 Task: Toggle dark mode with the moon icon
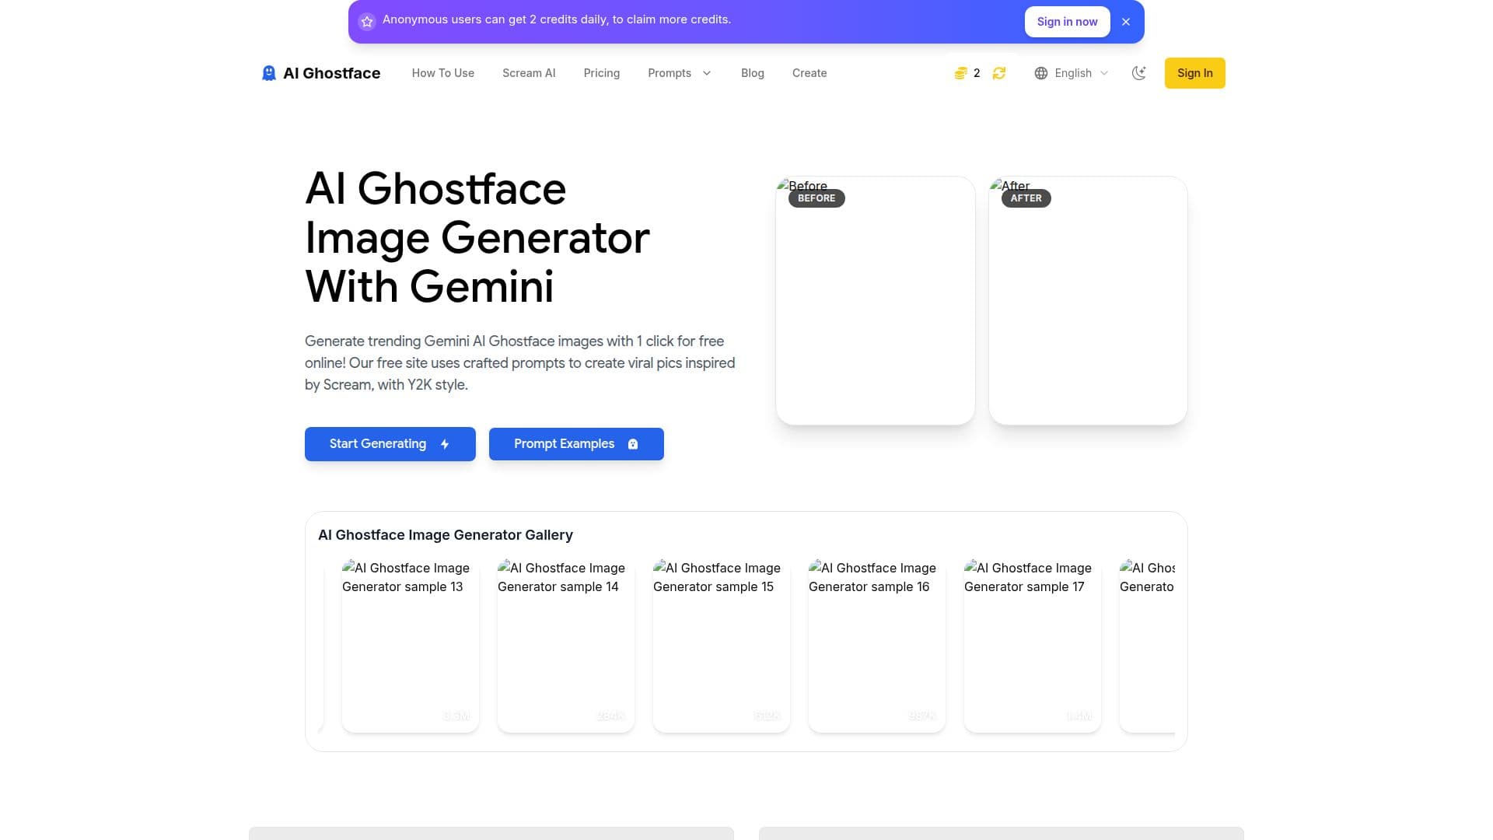[x=1138, y=73]
